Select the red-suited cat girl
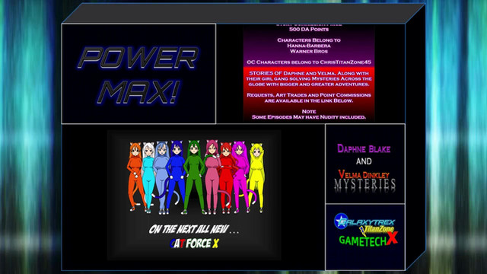487x274 pixels. tap(226, 177)
